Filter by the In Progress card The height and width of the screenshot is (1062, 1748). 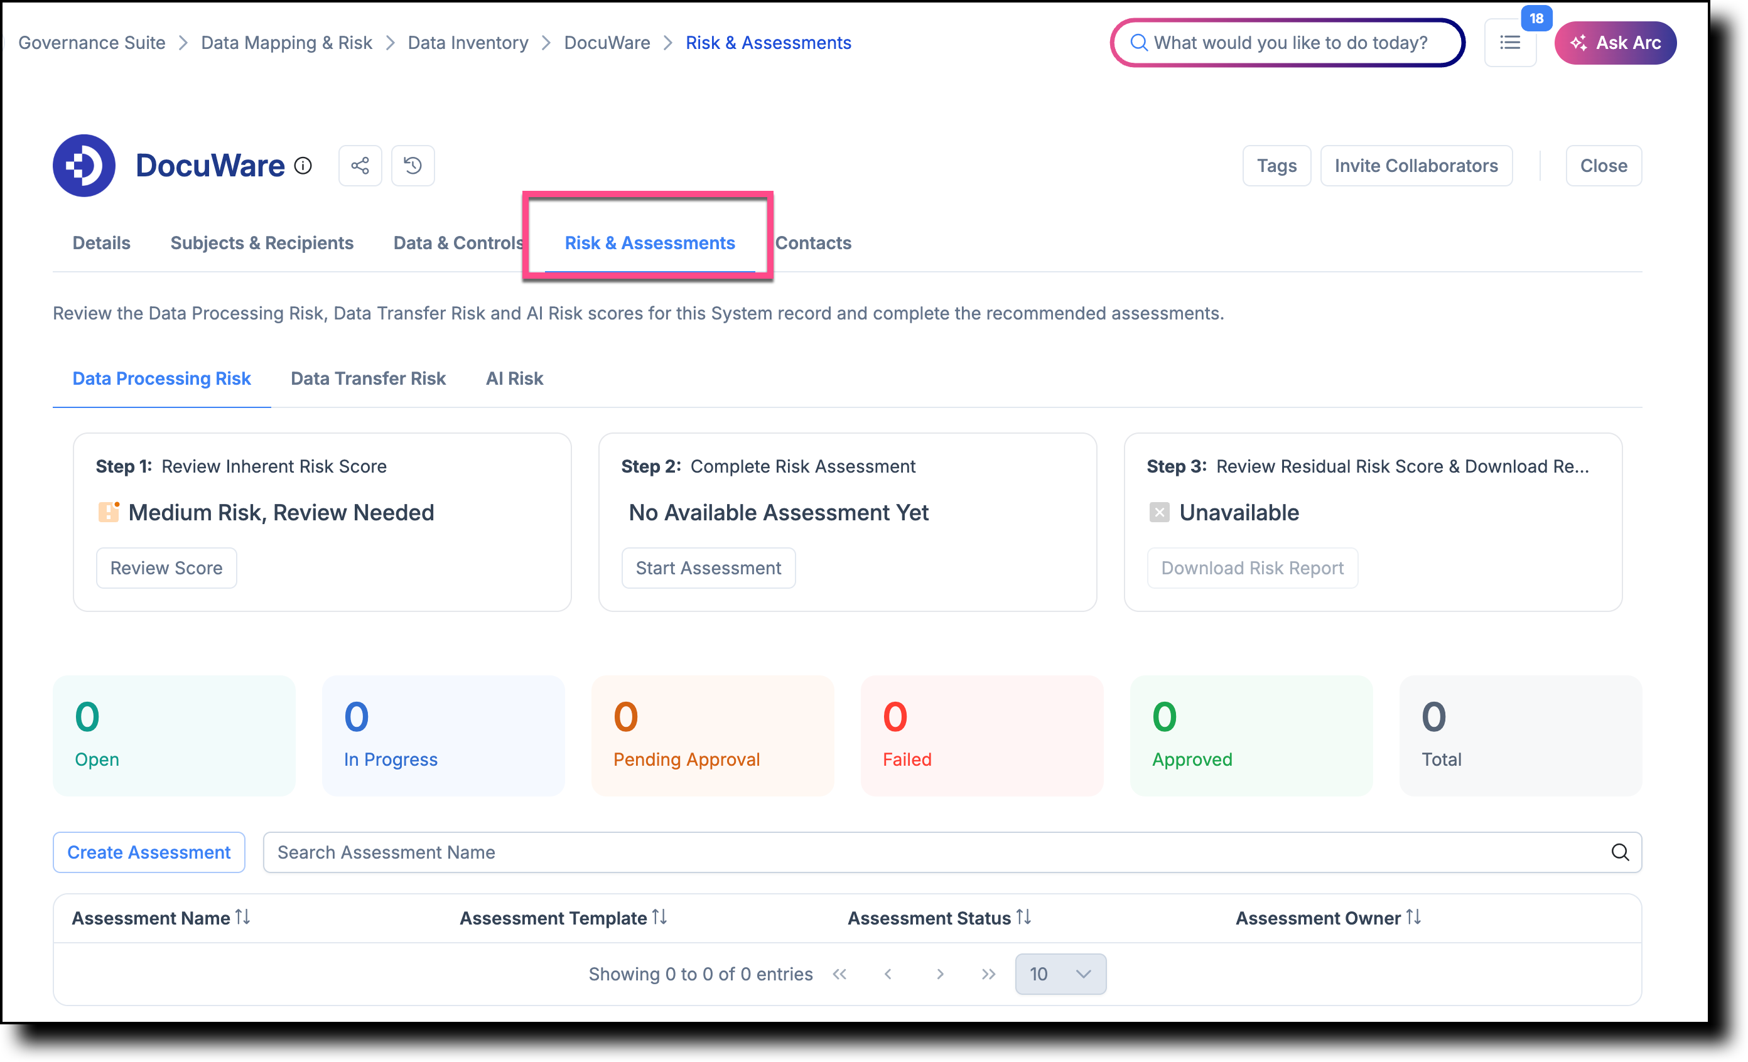443,735
